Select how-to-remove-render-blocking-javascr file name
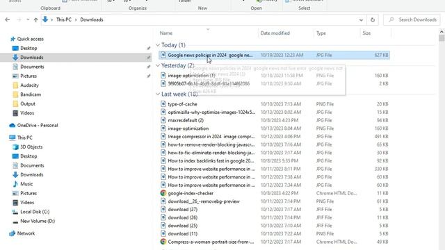The width and height of the screenshot is (445, 250). [211, 144]
